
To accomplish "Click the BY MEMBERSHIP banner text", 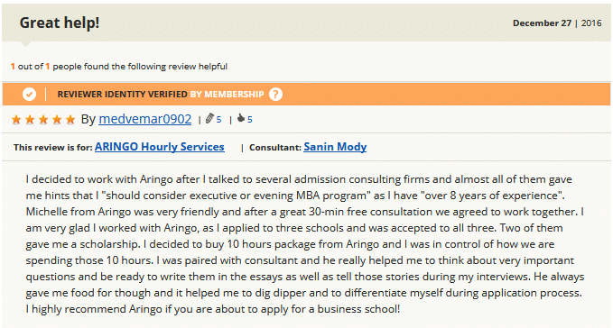I will coord(228,95).
